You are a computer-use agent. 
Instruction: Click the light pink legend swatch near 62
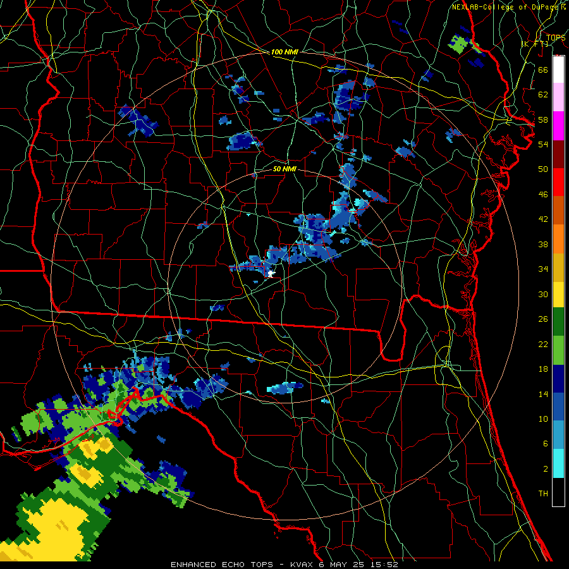[558, 97]
